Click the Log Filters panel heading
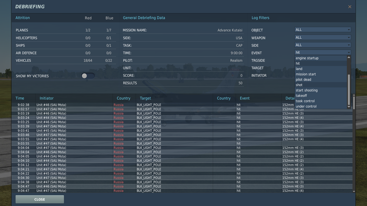Viewport: 367px width, 206px height. (260, 18)
